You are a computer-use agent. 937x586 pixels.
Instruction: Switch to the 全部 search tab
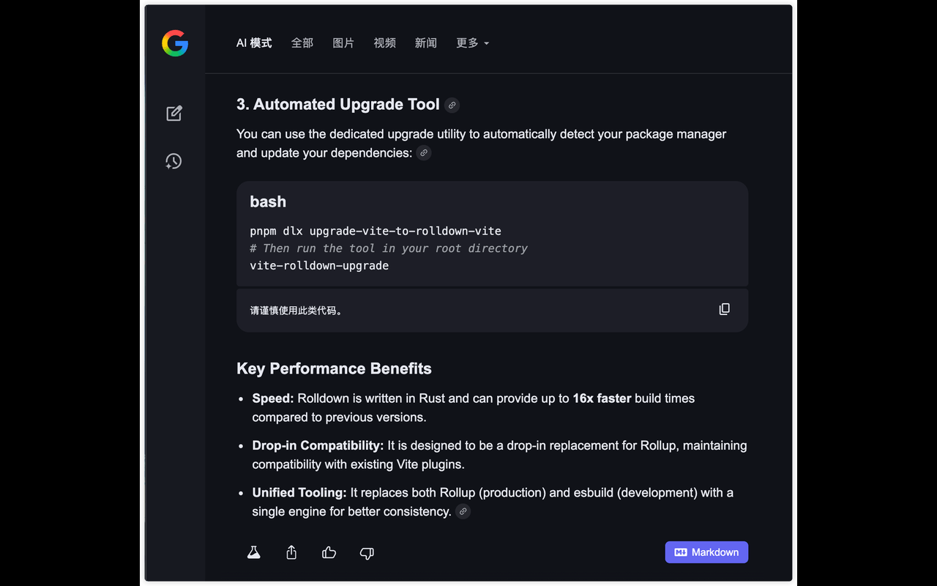point(302,43)
